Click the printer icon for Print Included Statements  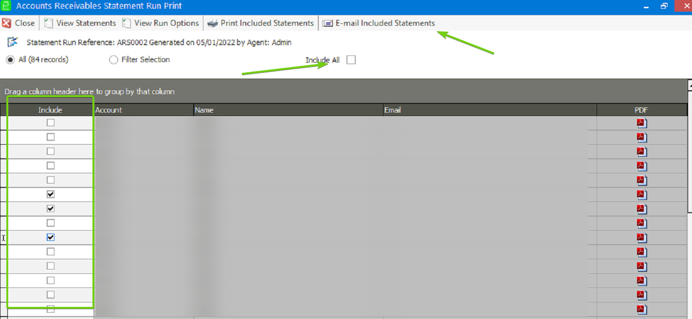pos(213,23)
